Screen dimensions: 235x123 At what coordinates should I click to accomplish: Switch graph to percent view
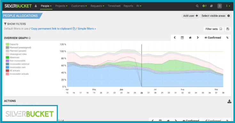[227, 38]
